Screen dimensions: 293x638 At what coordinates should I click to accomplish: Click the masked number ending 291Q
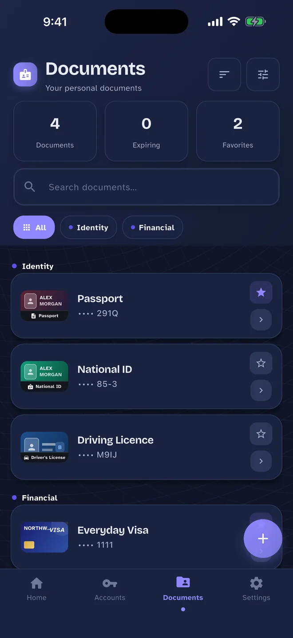[x=98, y=313]
